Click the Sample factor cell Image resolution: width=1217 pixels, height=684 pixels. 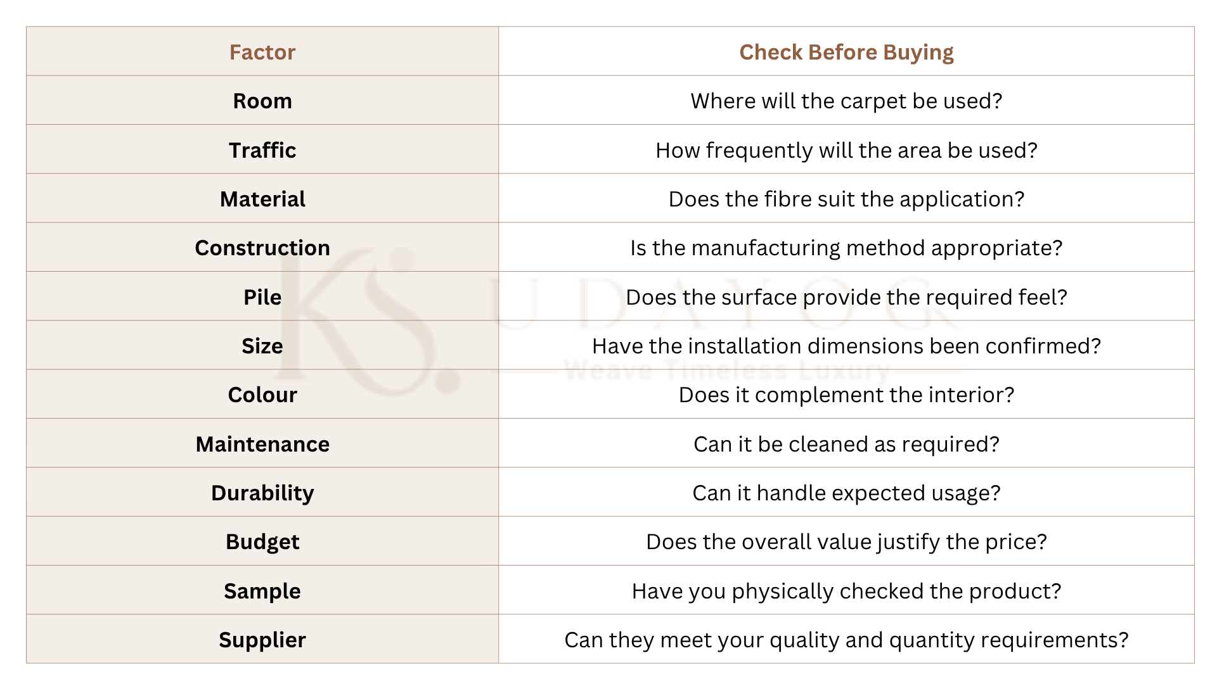pyautogui.click(x=262, y=590)
